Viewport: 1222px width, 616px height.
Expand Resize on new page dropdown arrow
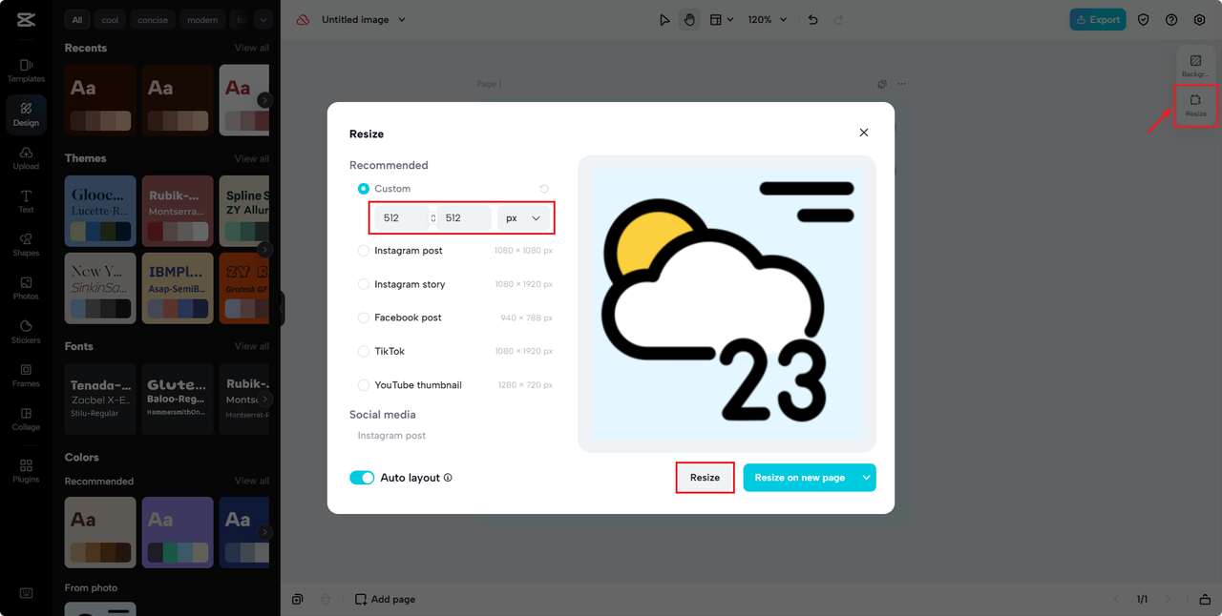(x=866, y=478)
